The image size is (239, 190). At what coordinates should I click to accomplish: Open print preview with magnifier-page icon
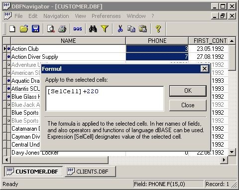(x=51, y=29)
